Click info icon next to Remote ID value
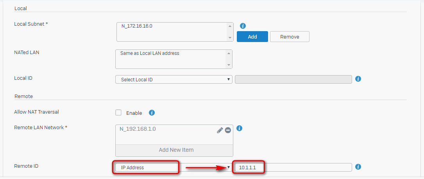The height and width of the screenshot is (179, 424). point(358,167)
